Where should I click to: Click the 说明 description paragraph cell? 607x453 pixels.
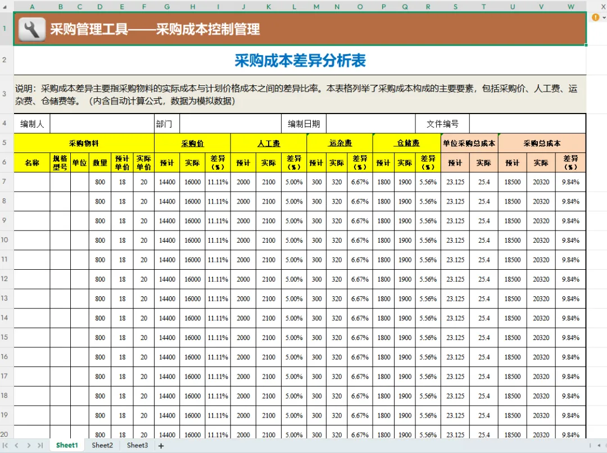point(300,94)
